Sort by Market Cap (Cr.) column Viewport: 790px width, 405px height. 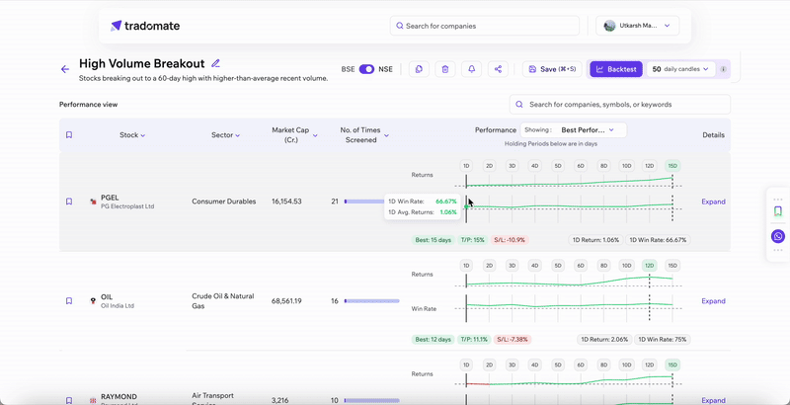click(x=294, y=135)
